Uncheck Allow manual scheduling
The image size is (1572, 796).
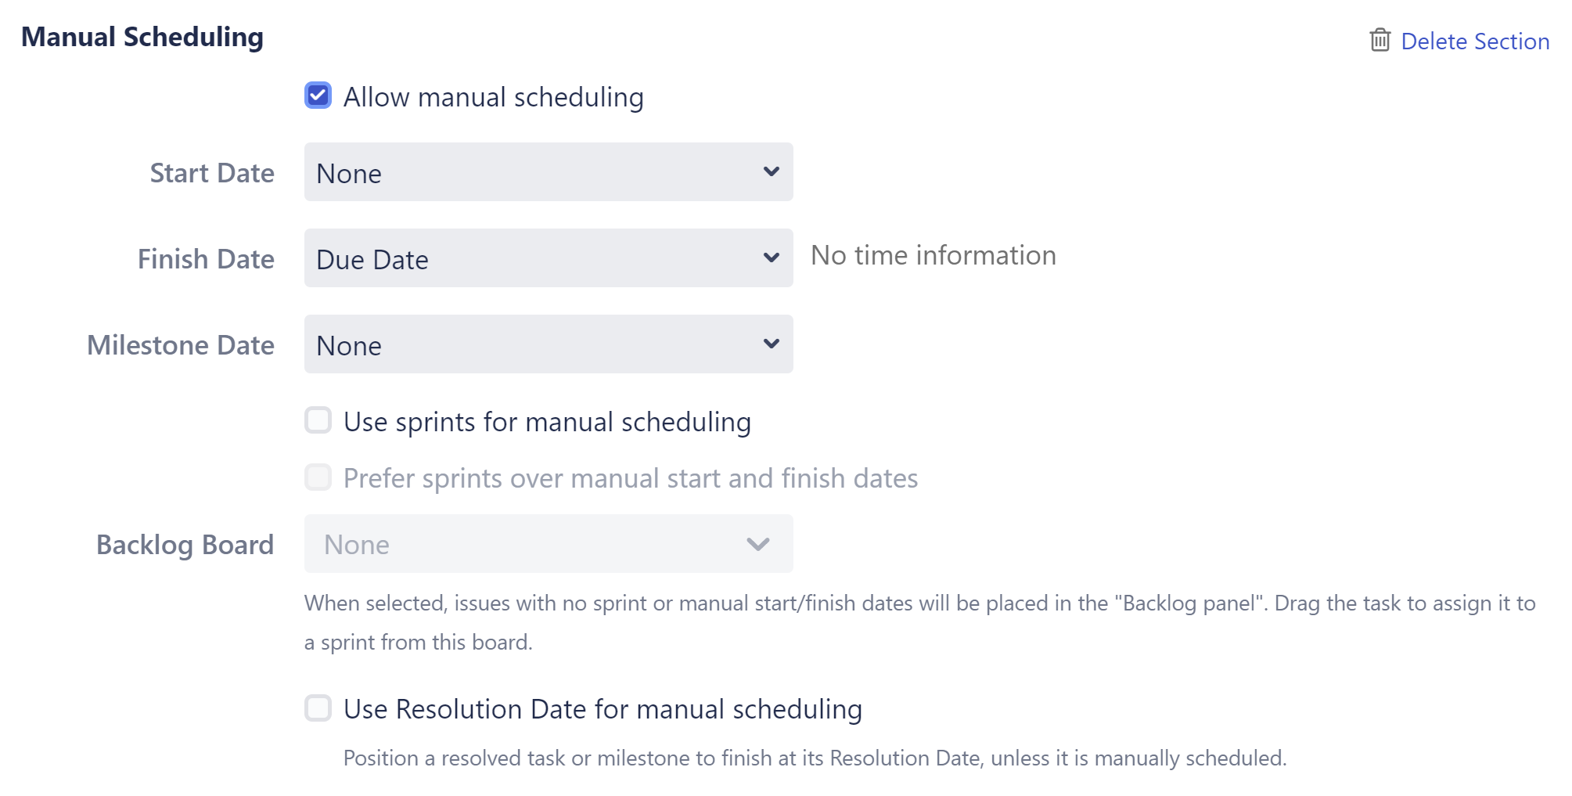(x=318, y=95)
